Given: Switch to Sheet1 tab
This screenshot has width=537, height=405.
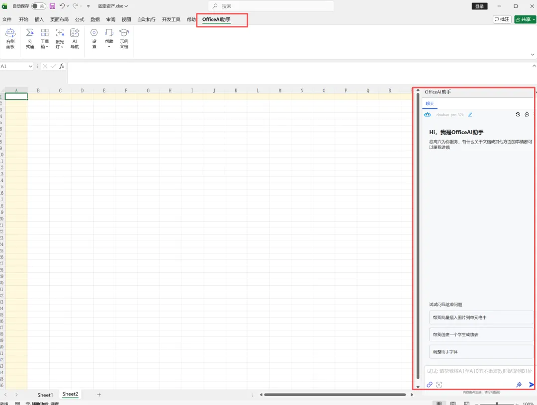Looking at the screenshot, I should pyautogui.click(x=45, y=395).
